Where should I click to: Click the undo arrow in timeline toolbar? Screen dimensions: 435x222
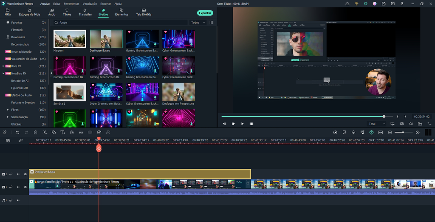(17, 133)
